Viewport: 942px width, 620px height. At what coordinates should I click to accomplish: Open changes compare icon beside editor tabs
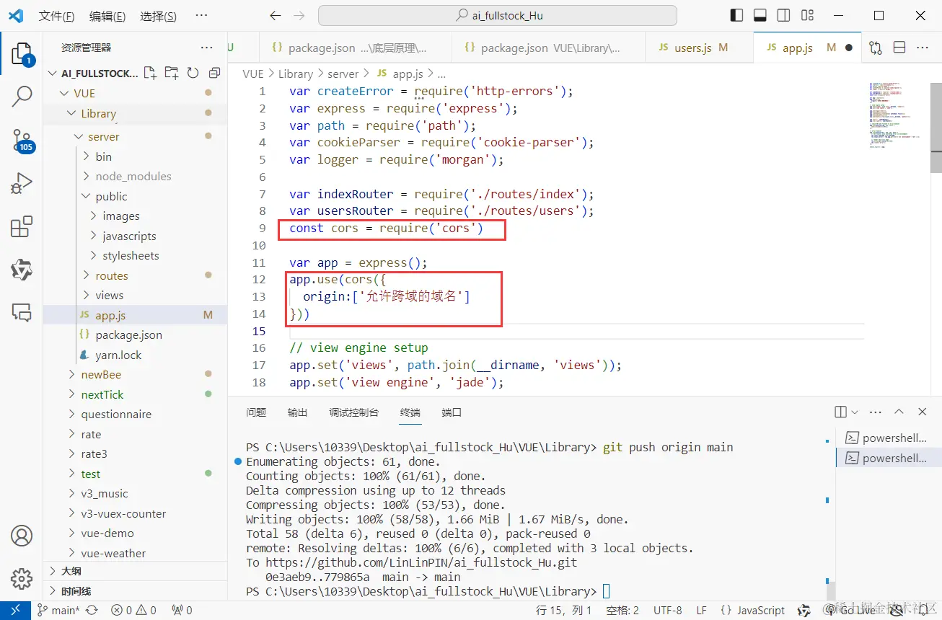pos(876,48)
